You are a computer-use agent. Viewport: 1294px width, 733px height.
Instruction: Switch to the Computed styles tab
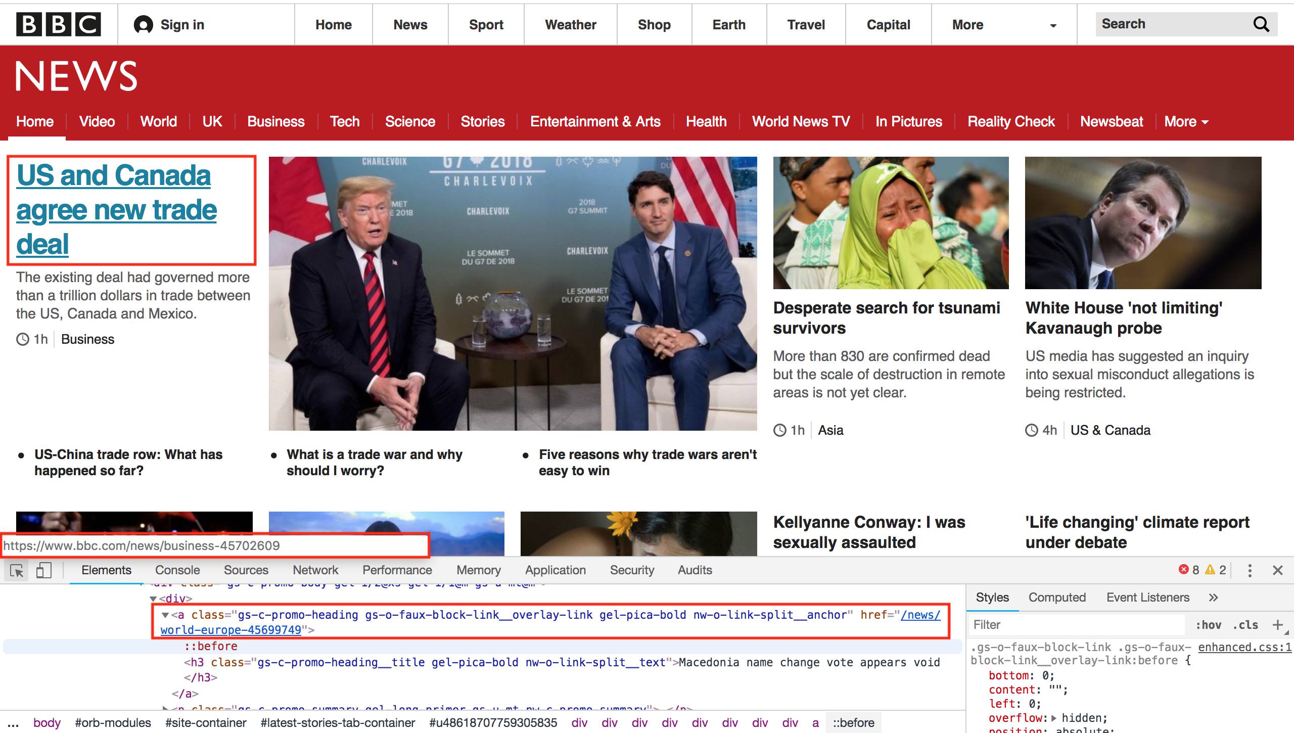tap(1057, 598)
